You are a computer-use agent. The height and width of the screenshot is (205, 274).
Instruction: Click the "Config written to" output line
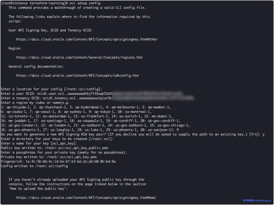(35, 166)
